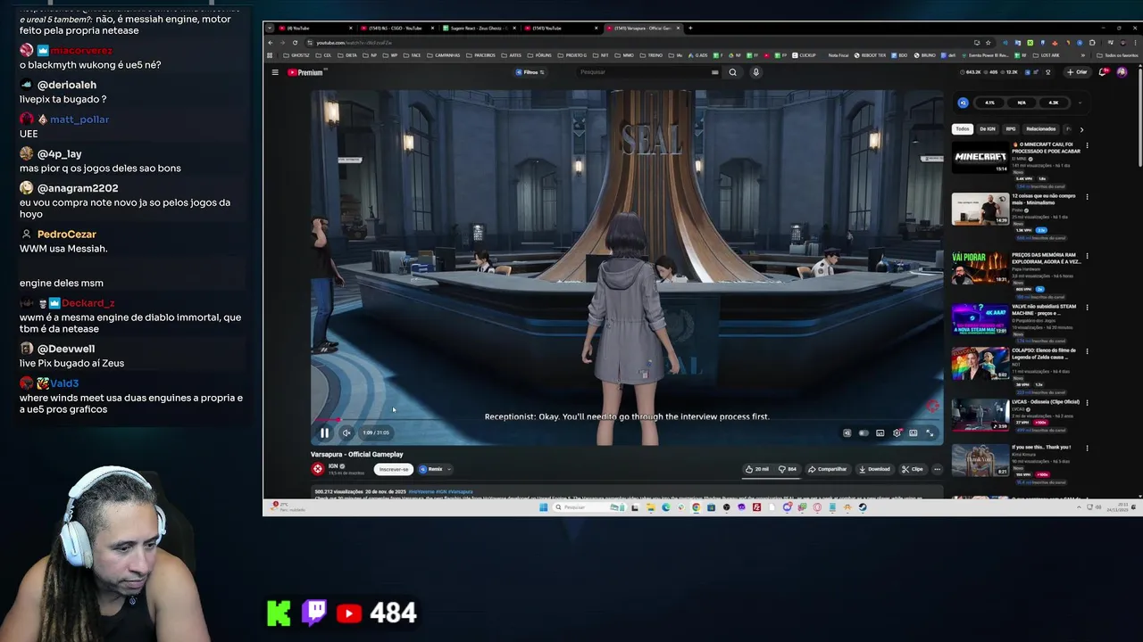Seek on the red video progress bar
Viewport: 1143px width, 642px height.
625,420
